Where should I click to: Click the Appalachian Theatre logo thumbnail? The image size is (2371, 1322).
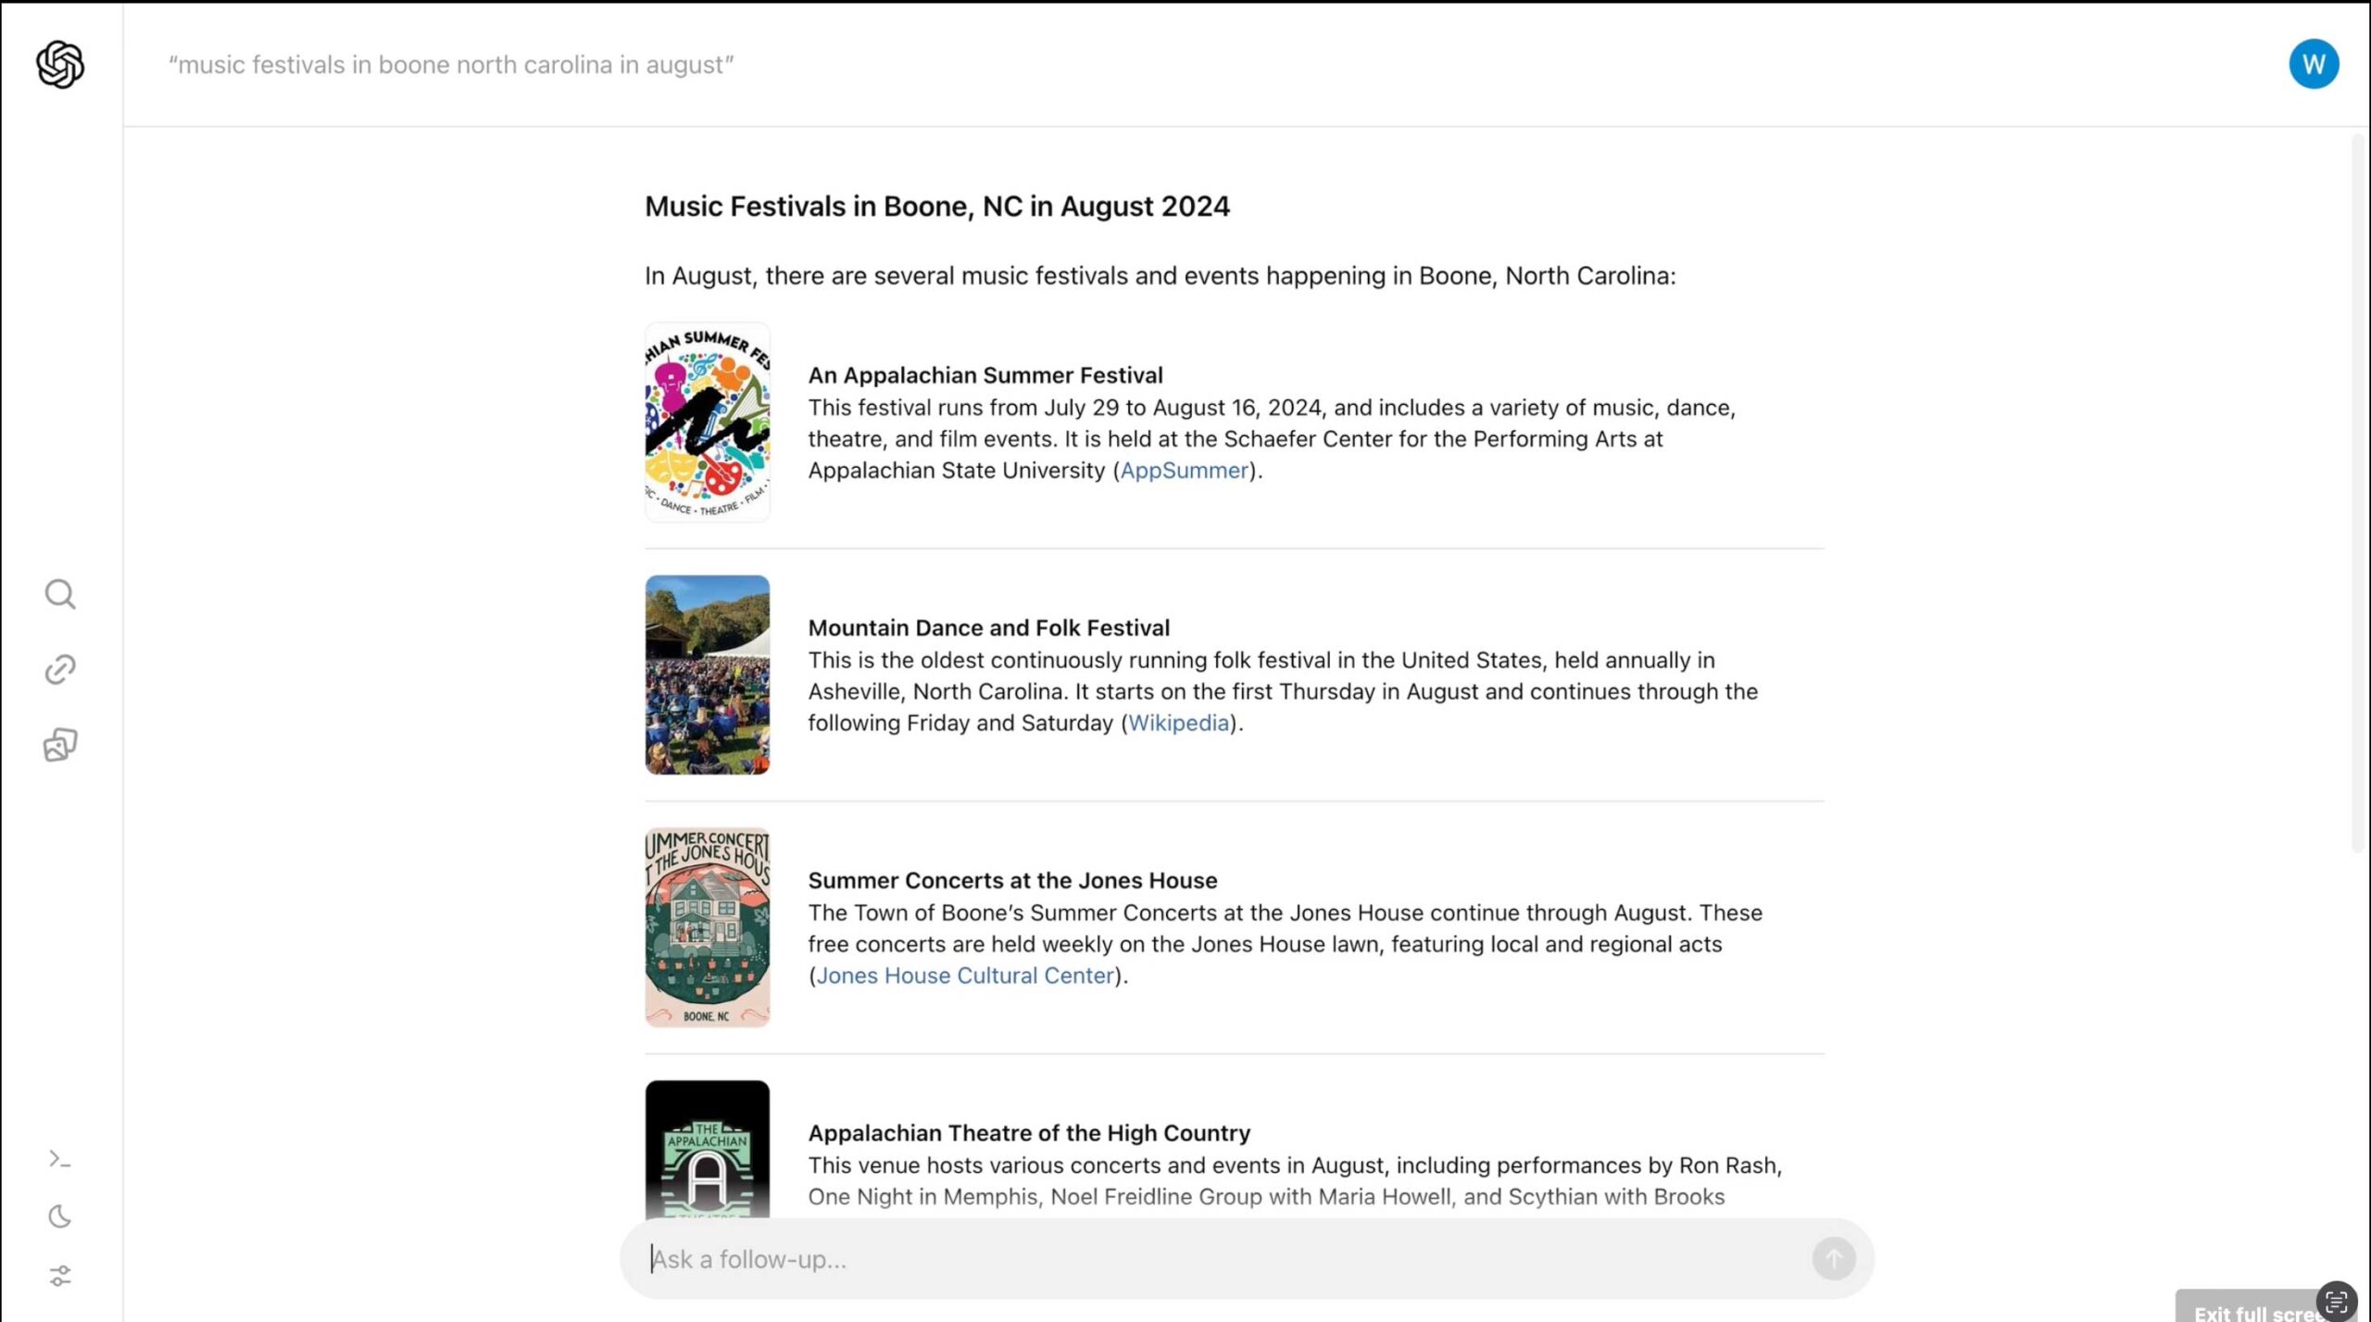707,1149
